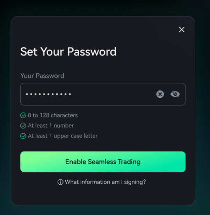Click the dark backdrop outside the dialog
This screenshot has width=210, height=215.
coord(5,105)
